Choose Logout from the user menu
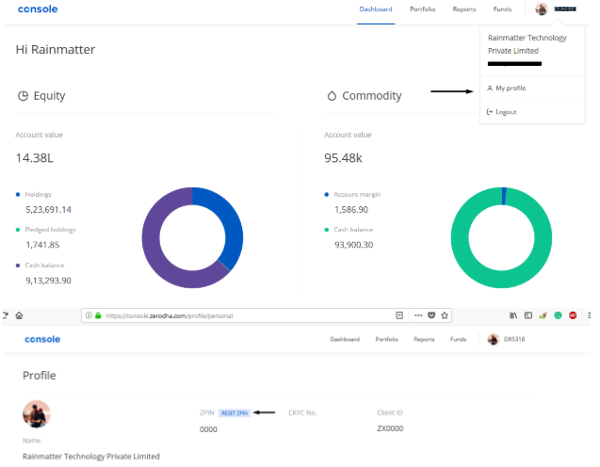Viewport: 600px width, 467px height. click(x=505, y=112)
